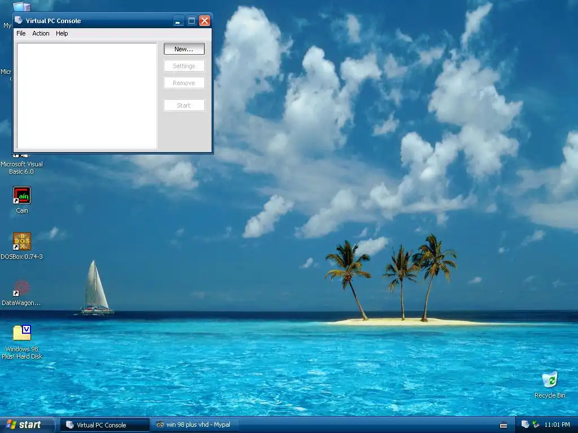Click the empty virtual machine list box
The height and width of the screenshot is (433, 578).
click(87, 96)
